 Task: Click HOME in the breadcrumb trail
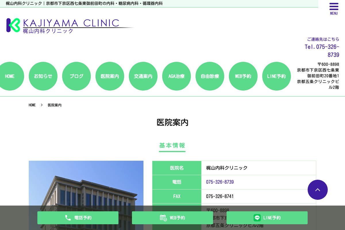32,105
